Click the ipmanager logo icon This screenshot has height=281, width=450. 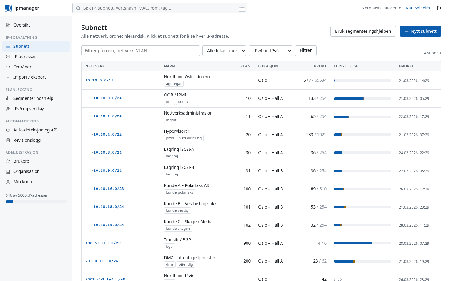8,8
